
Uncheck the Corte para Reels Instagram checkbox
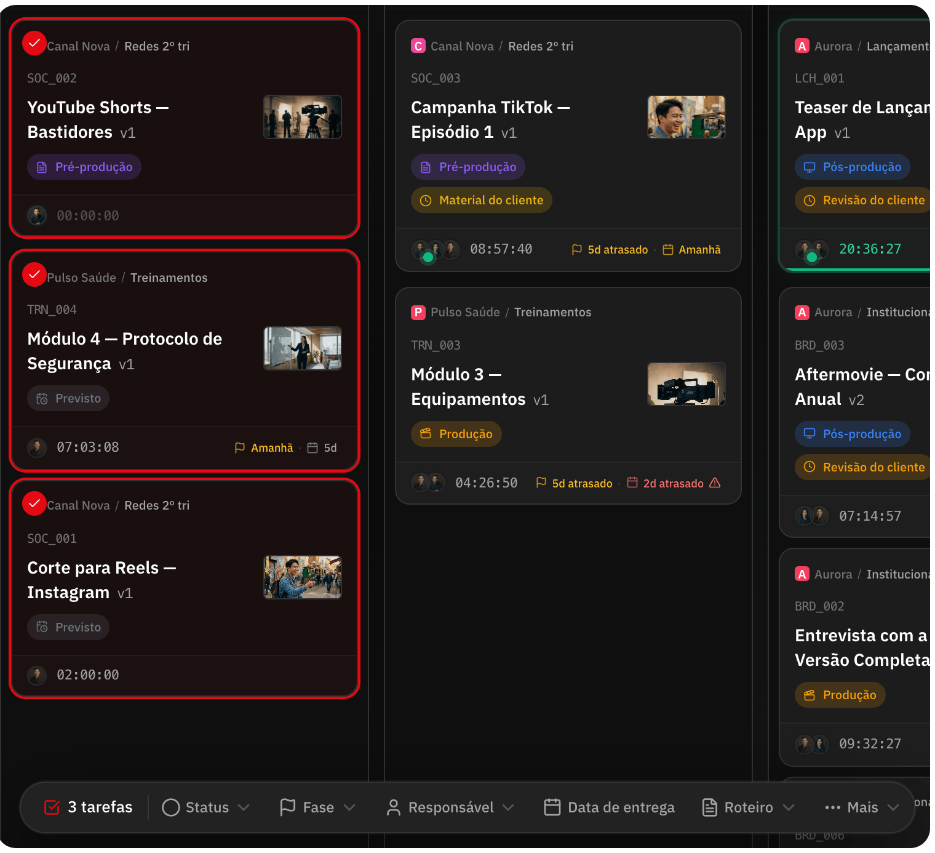click(x=34, y=503)
